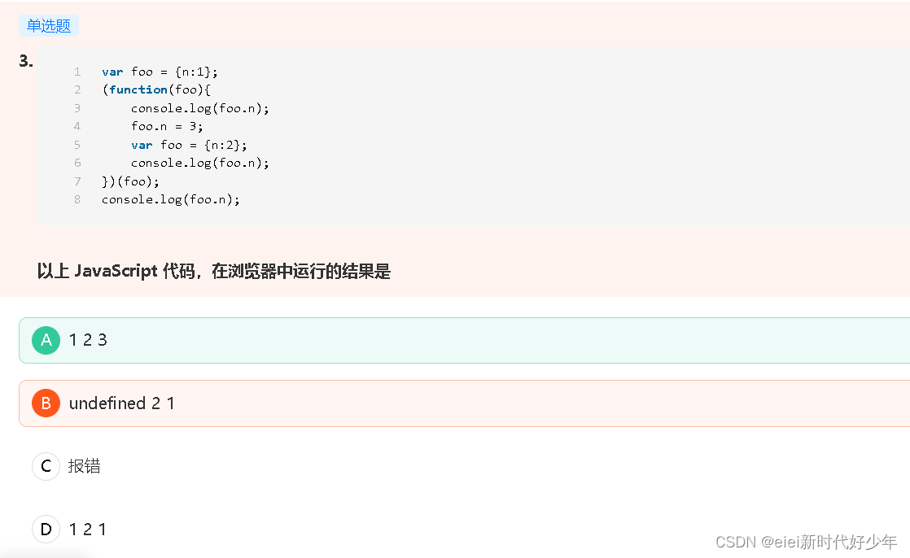The image size is (910, 558).
Task: Click the last console.log(foo.n) line
Action: pyautogui.click(x=171, y=199)
